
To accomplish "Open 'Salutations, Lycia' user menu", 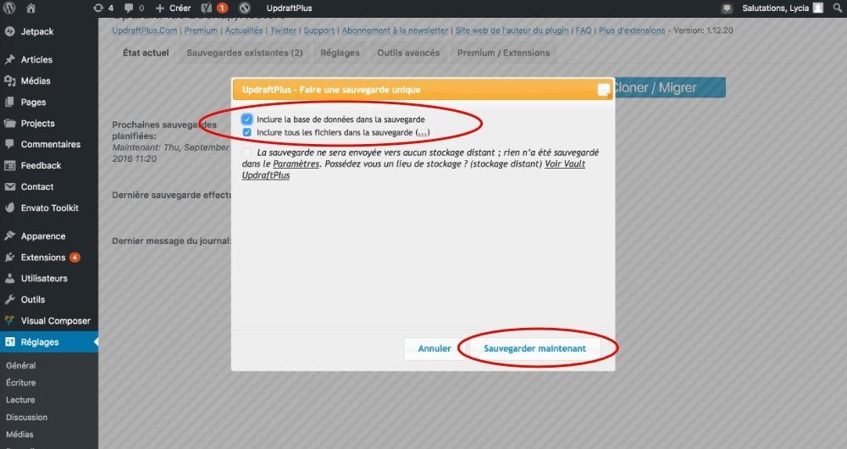I will pos(771,8).
